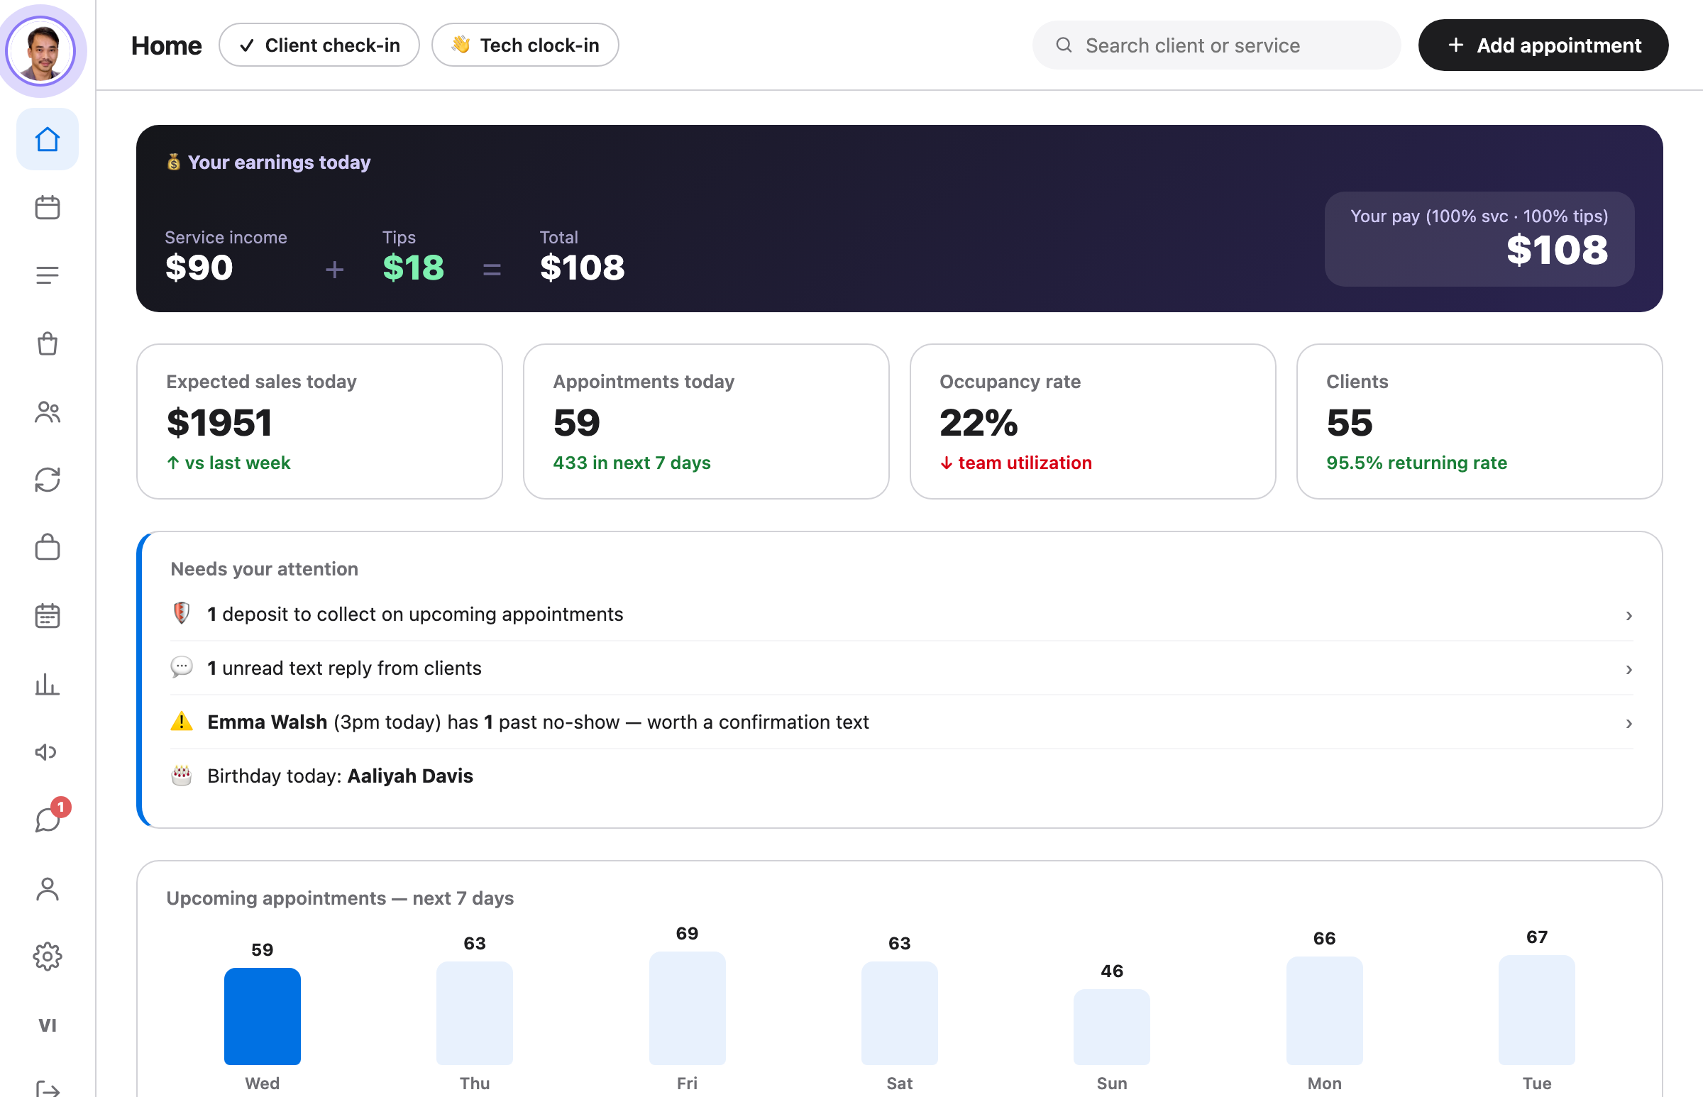Select the Sat bar in upcoming chart

coord(899,1013)
